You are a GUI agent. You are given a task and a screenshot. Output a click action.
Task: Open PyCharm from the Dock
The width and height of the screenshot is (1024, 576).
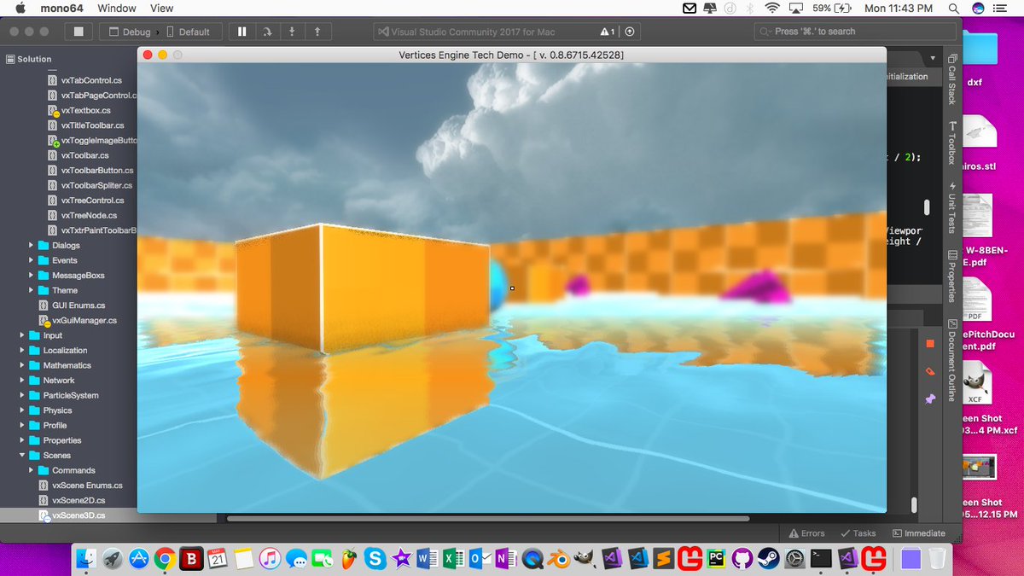click(716, 559)
